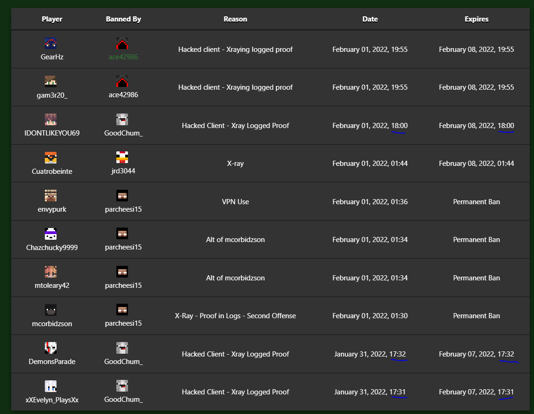Click the Reason column header
534x414 pixels.
click(x=235, y=19)
